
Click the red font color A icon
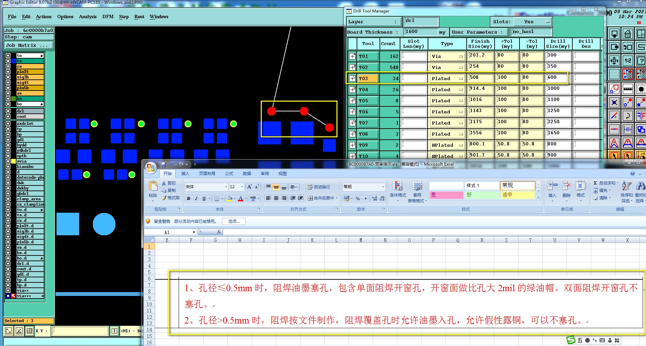(x=241, y=199)
